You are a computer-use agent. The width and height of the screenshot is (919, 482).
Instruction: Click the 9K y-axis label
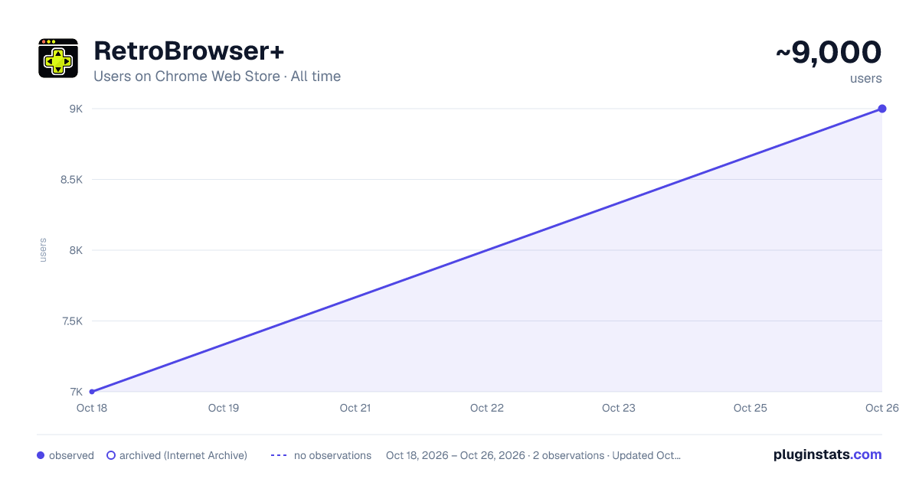[x=76, y=109]
